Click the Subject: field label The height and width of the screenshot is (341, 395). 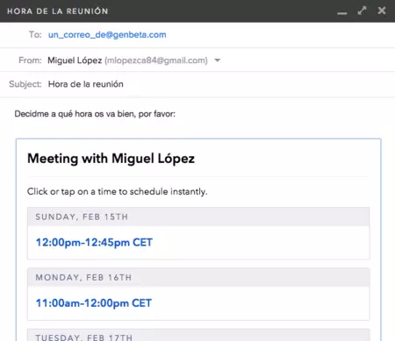[25, 84]
